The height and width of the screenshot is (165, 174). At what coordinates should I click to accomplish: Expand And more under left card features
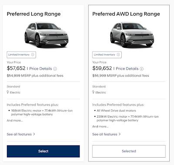[x=15, y=120]
